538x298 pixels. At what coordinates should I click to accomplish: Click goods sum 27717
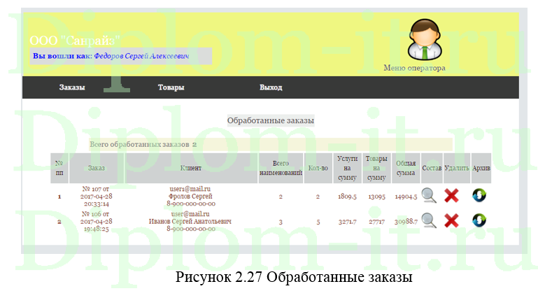tap(376, 222)
